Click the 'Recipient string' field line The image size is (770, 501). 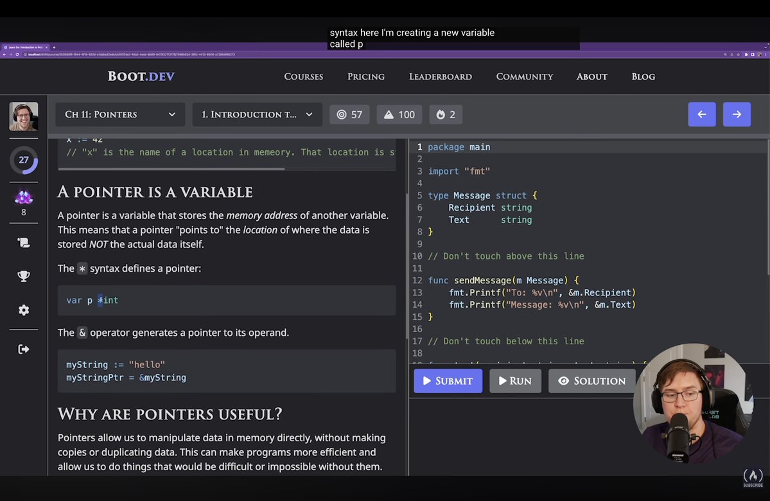click(489, 207)
